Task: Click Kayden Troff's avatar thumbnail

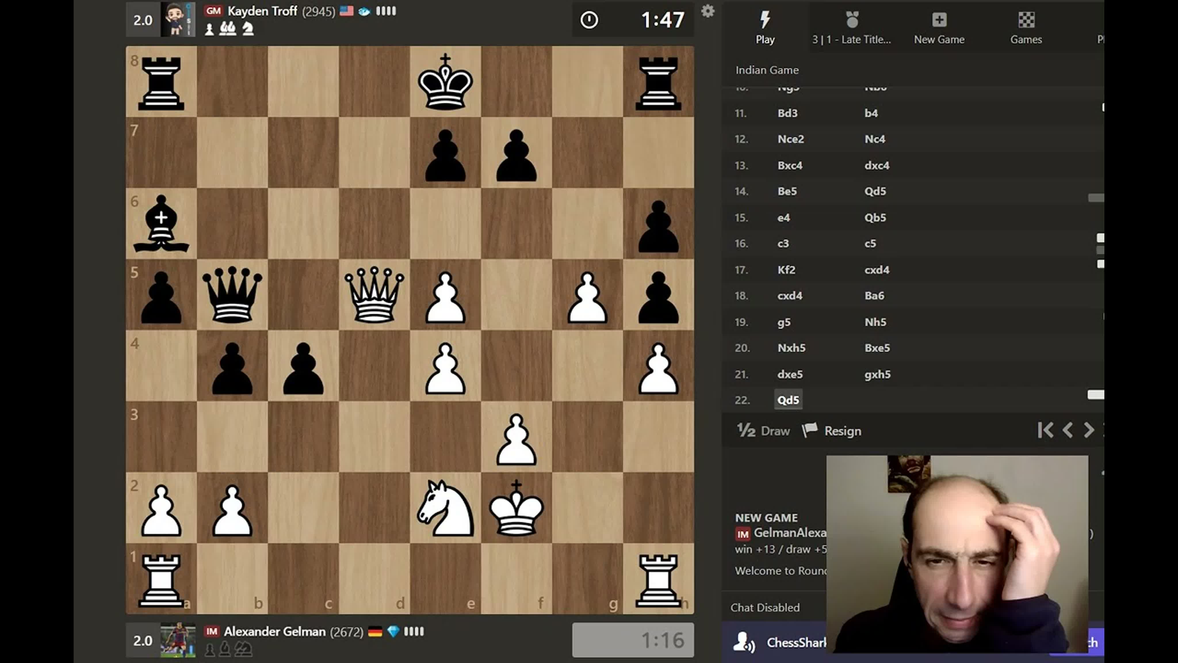Action: pos(178,20)
